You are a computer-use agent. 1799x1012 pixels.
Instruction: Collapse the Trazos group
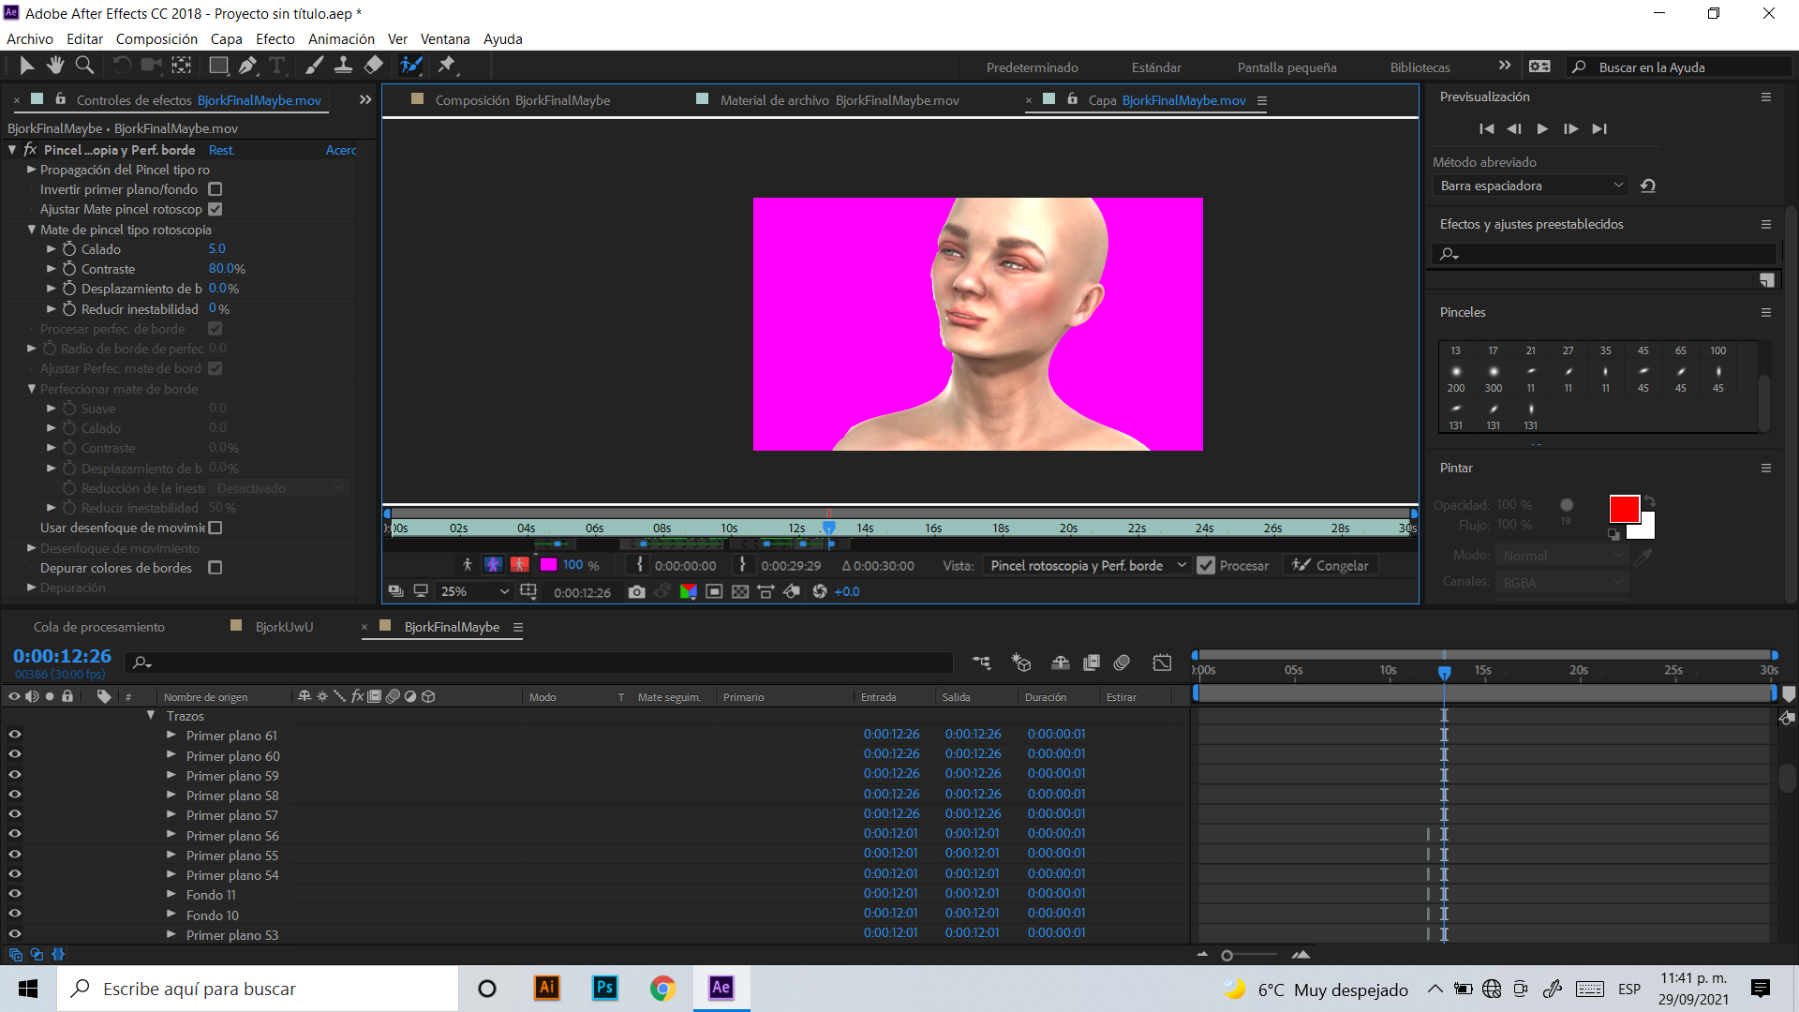click(151, 716)
